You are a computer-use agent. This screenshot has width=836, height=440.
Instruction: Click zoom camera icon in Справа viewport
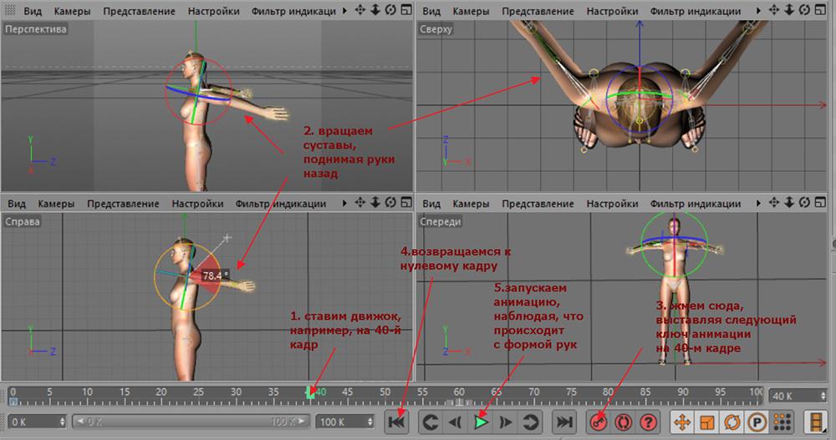[375, 202]
